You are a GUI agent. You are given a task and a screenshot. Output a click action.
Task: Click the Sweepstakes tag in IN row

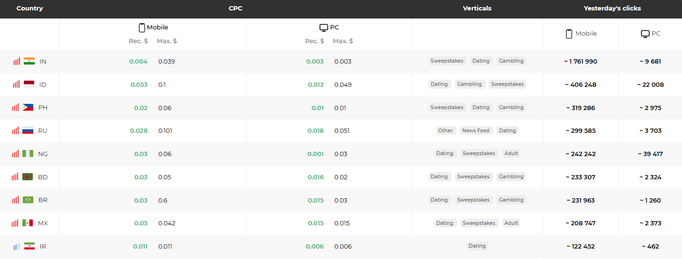[447, 61]
